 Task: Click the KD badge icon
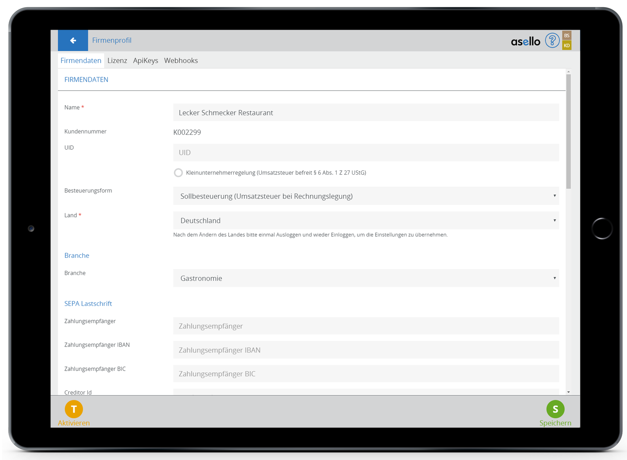(567, 45)
